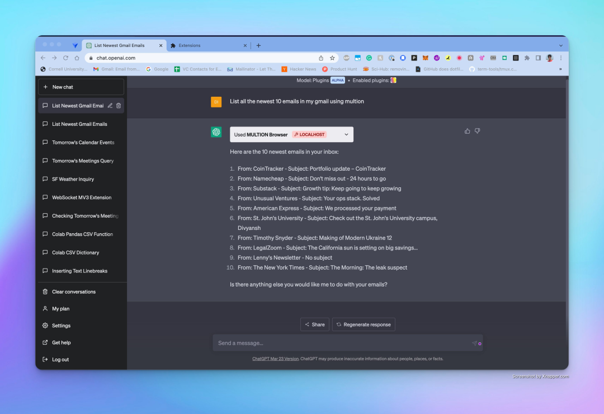Open the Gmail bookmark

pos(117,69)
